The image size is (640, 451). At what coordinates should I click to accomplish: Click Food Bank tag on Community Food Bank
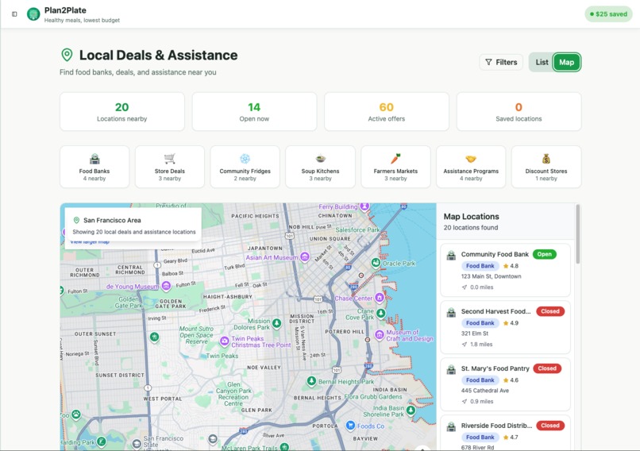[480, 266]
